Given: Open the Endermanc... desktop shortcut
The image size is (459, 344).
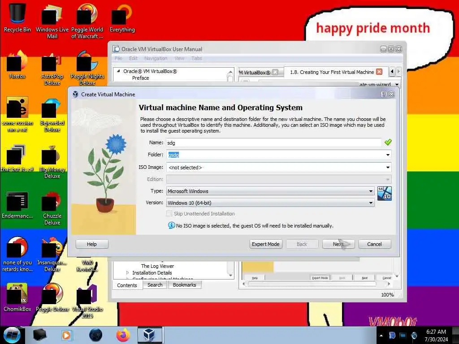Looking at the screenshot, I should [17, 205].
